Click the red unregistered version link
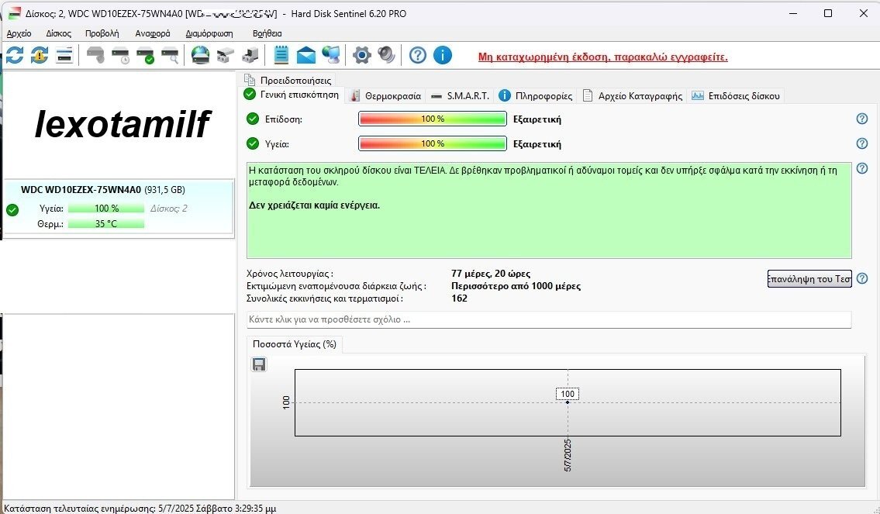The image size is (880, 514). pos(602,57)
